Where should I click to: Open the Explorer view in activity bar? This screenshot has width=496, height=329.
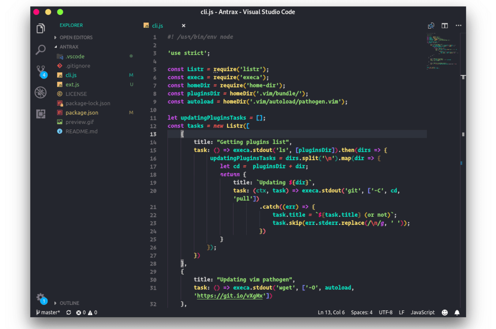(41, 29)
